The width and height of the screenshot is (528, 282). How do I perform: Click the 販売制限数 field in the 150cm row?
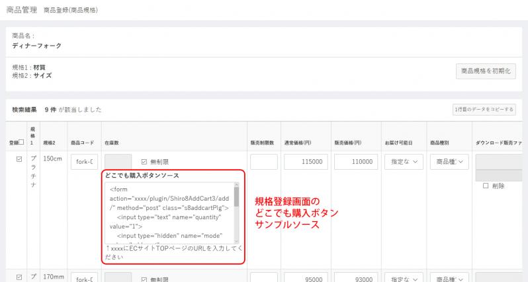[x=264, y=162]
